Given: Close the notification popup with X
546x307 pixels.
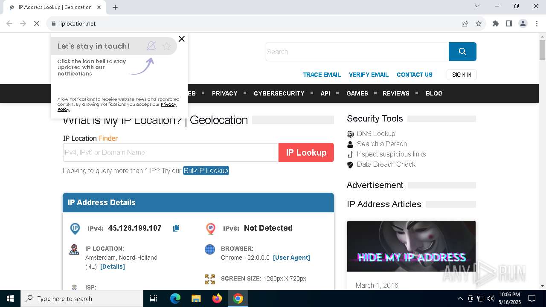Looking at the screenshot, I should (x=182, y=39).
